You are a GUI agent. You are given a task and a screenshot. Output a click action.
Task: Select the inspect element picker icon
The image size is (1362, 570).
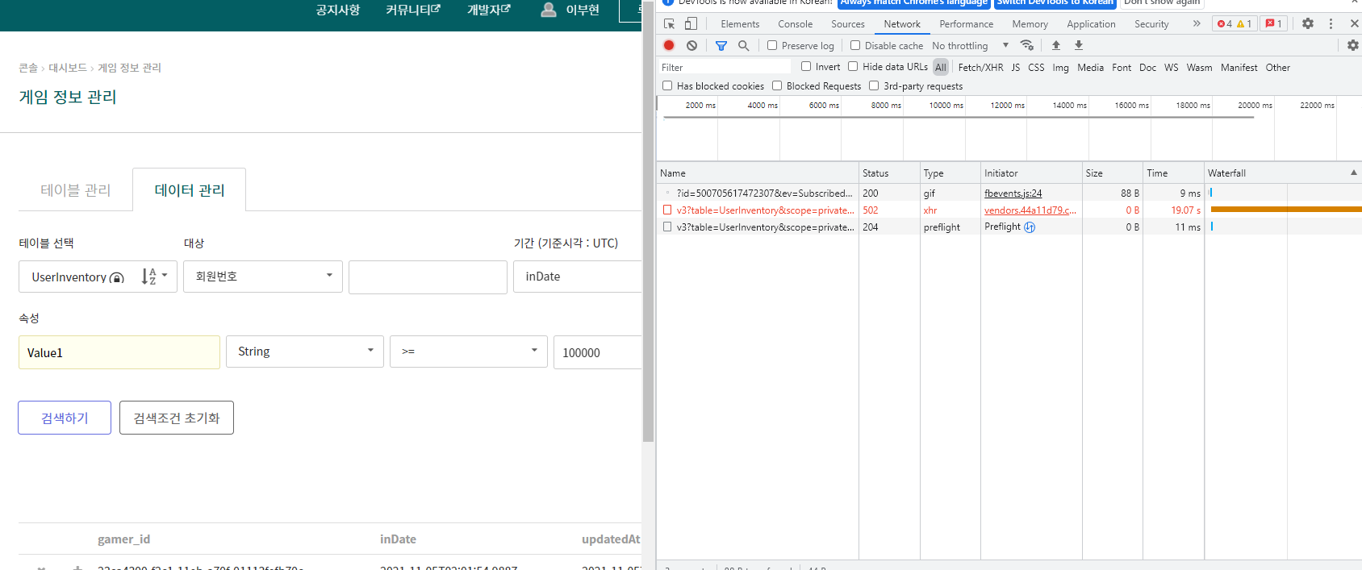(669, 24)
